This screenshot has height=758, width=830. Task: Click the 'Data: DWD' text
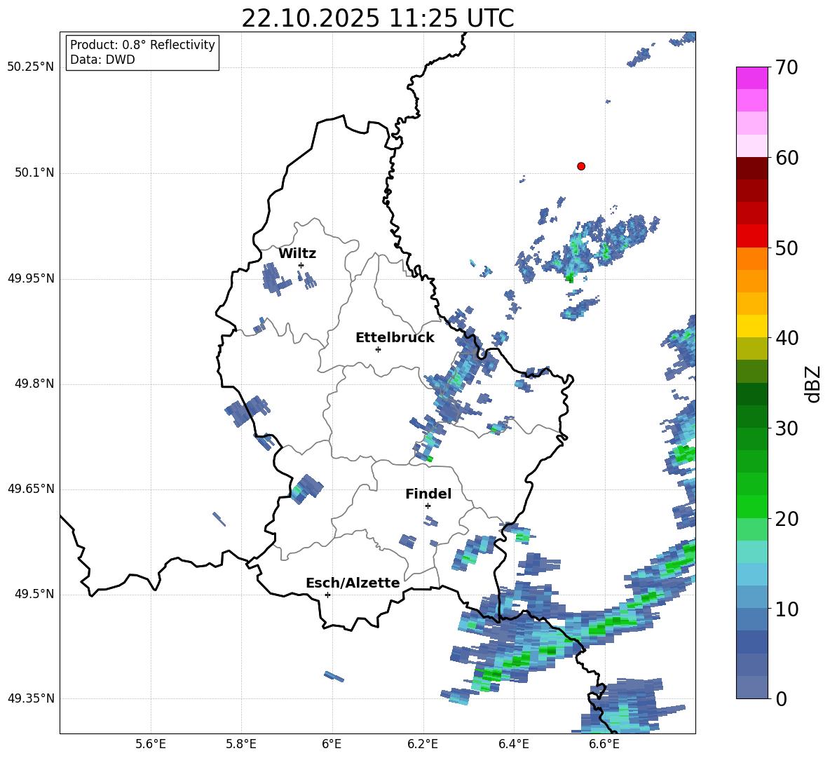102,60
